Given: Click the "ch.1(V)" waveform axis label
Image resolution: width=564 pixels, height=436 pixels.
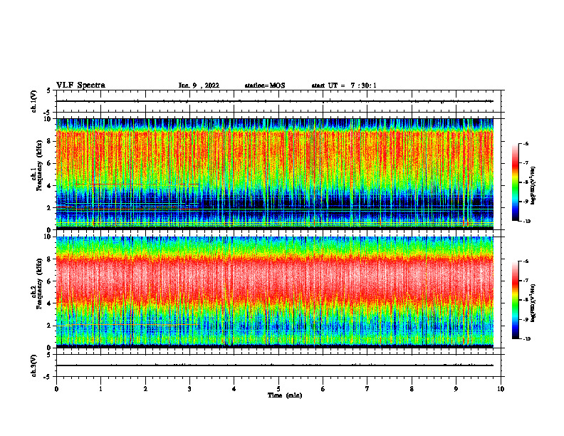Looking at the screenshot, I should (x=34, y=101).
